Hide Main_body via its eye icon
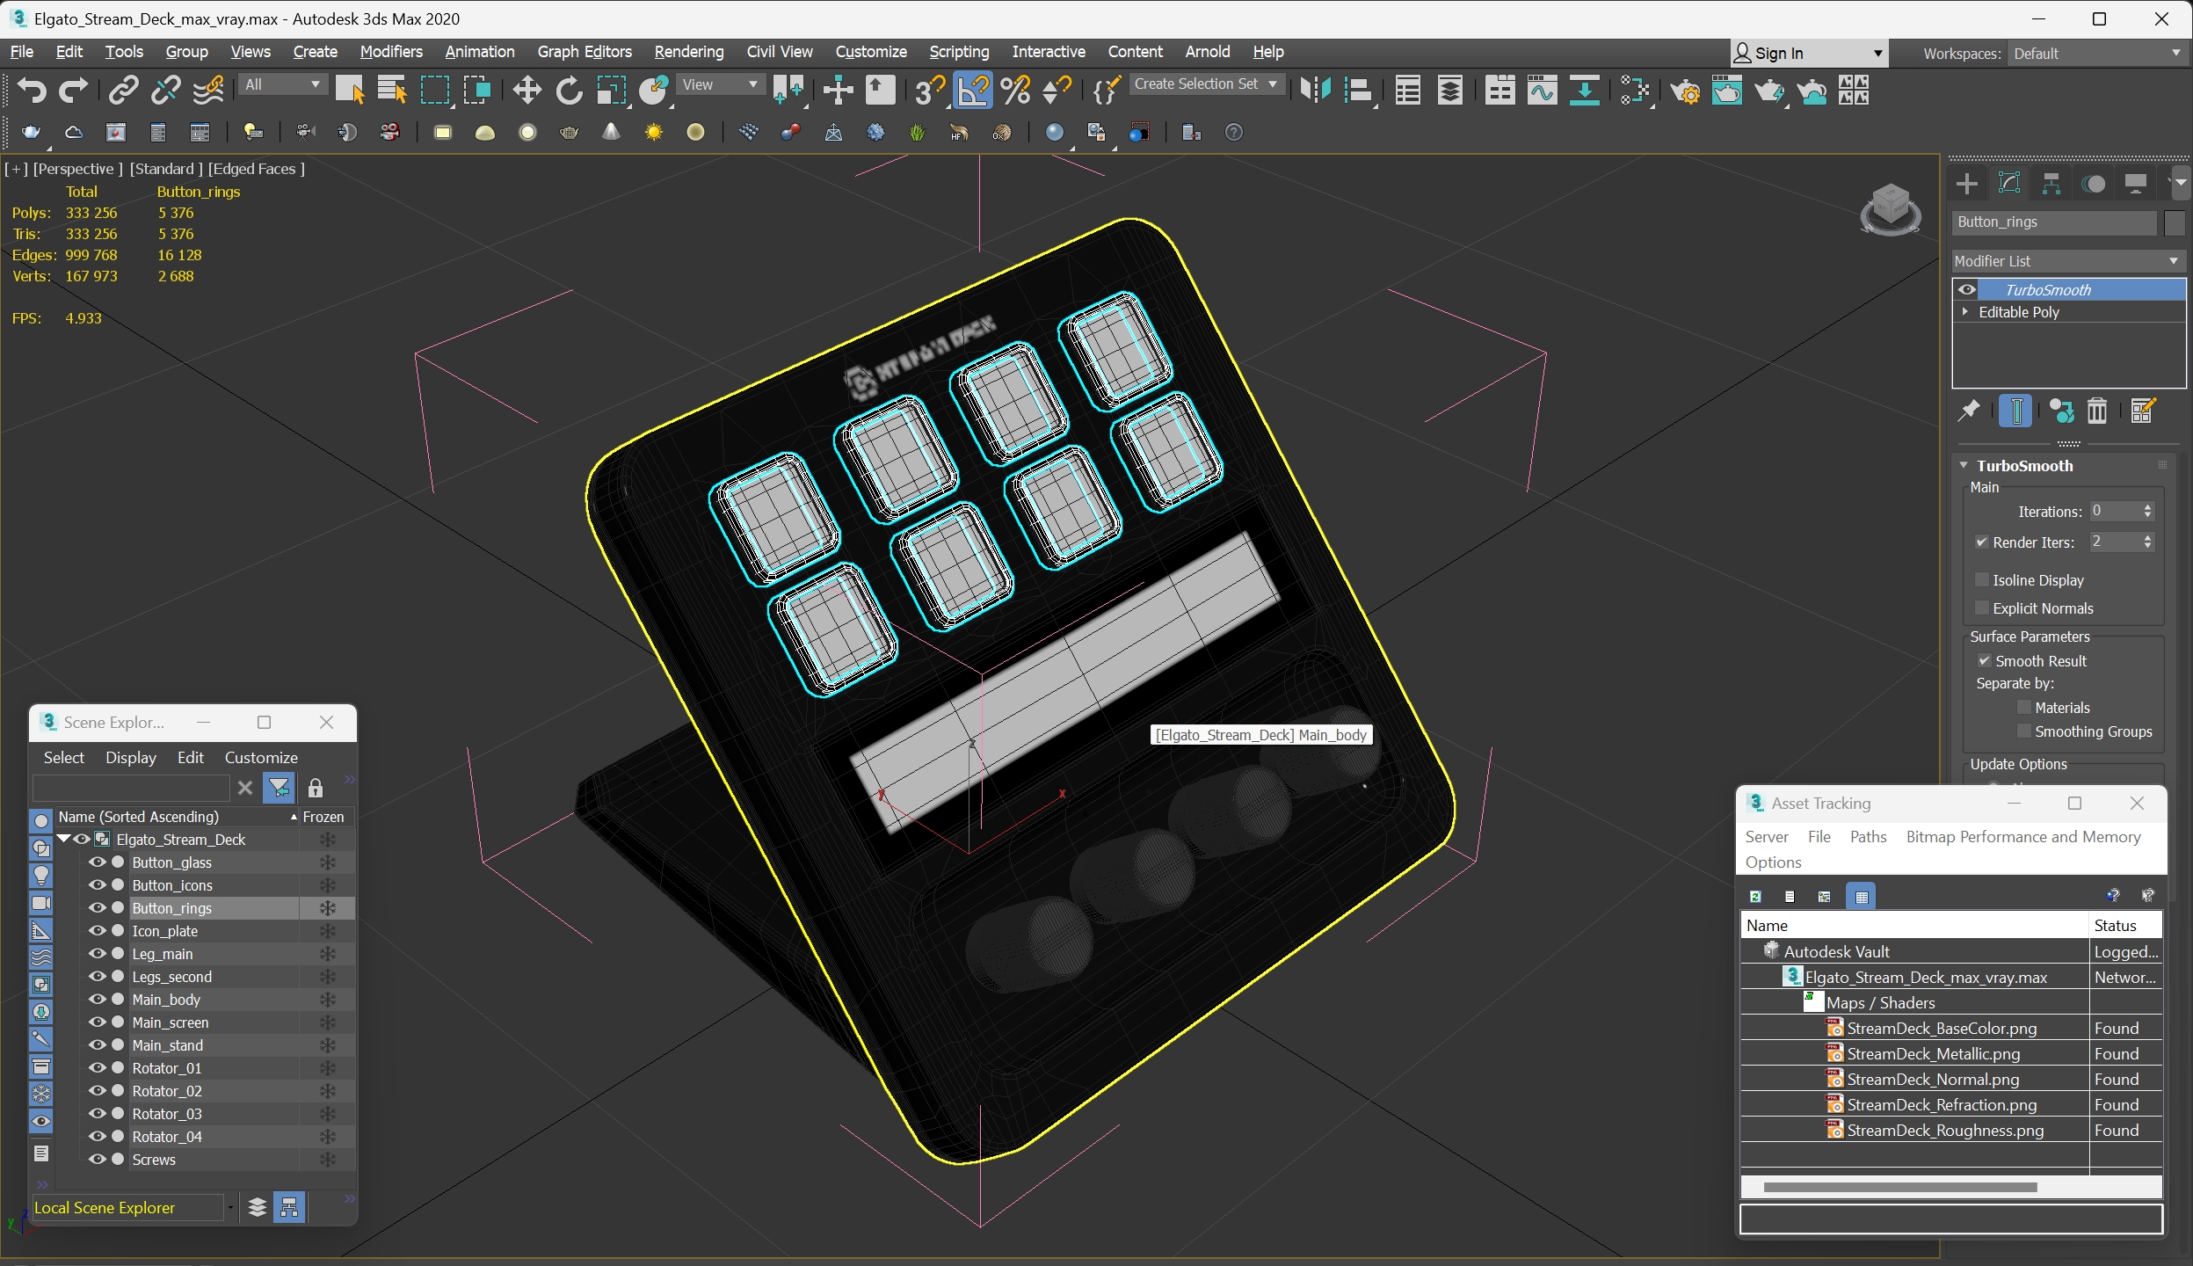 [x=97, y=999]
